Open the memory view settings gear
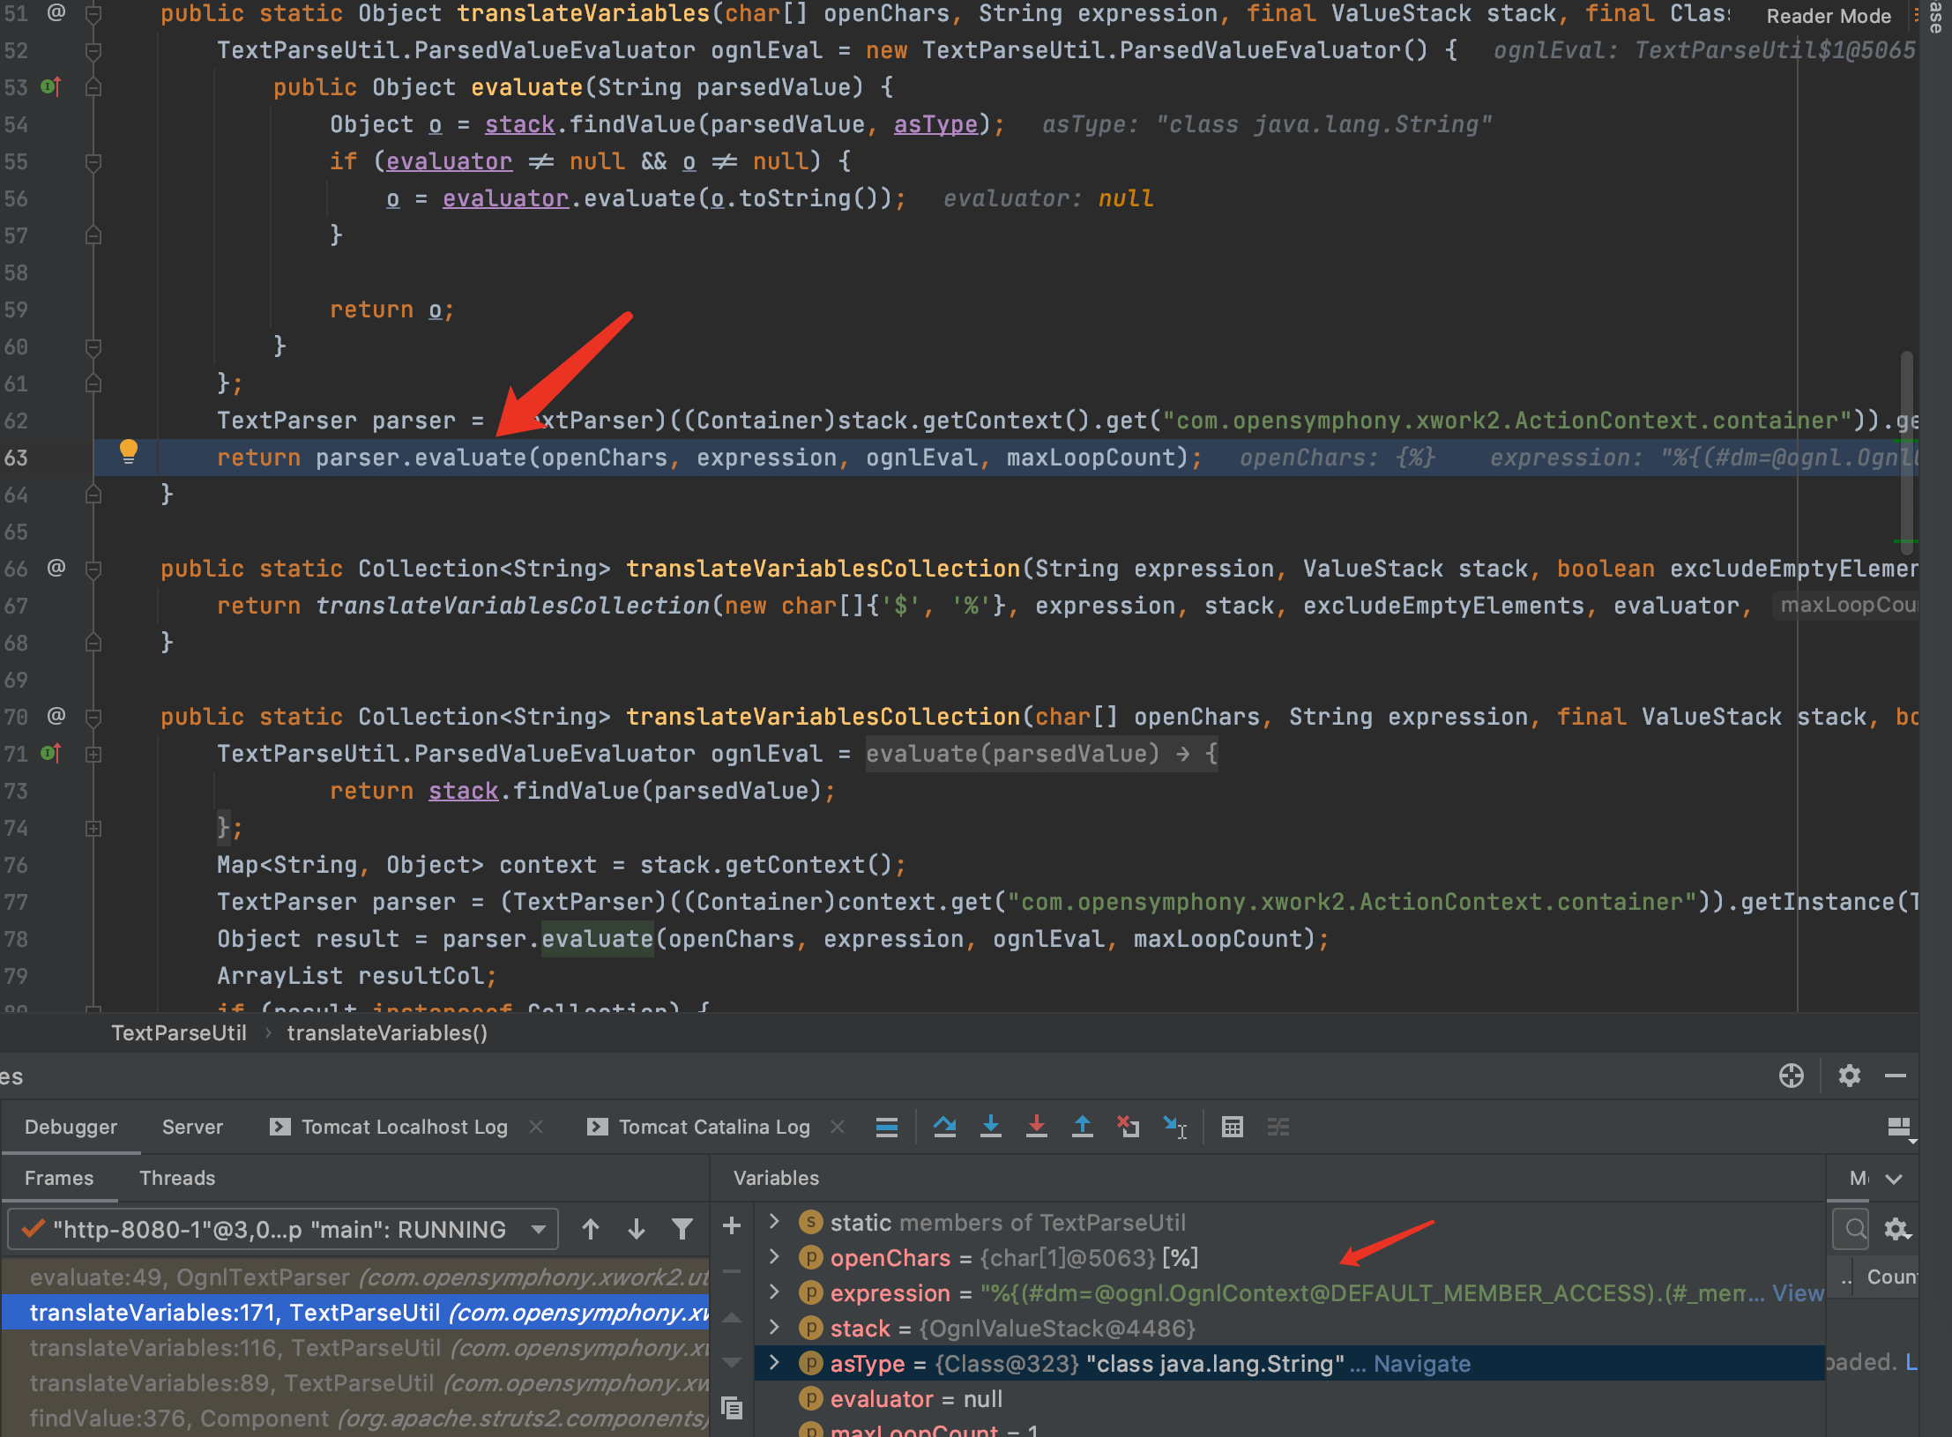This screenshot has width=1952, height=1437. [x=1897, y=1229]
